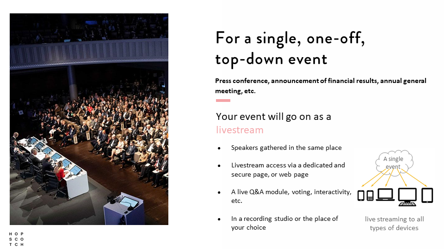444x249 pixels.
Task: Select the pink accent bar under subtitle
Action: 223,101
